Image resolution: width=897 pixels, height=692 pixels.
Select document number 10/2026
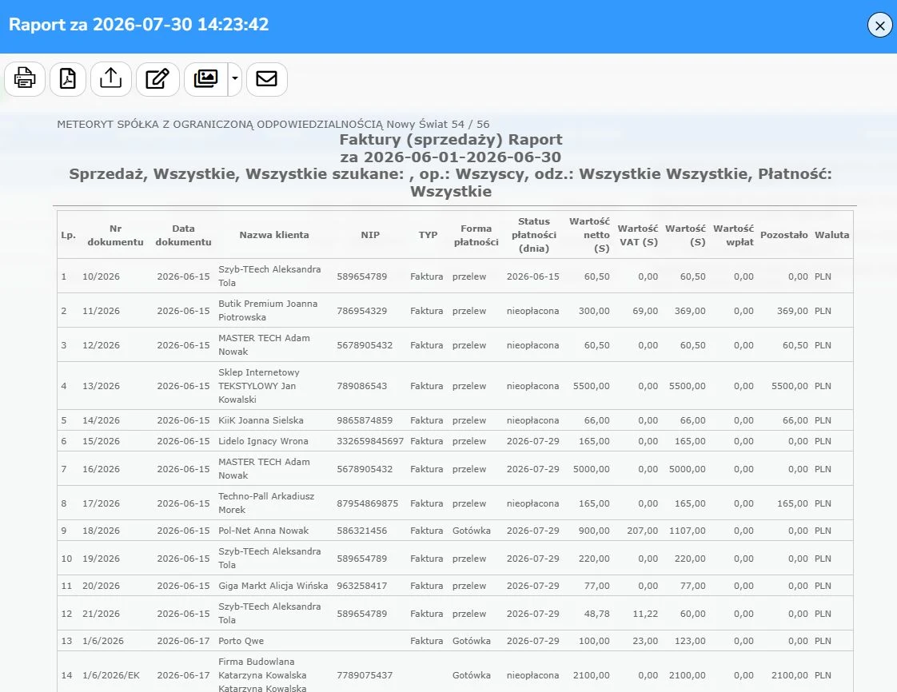pyautogui.click(x=102, y=276)
